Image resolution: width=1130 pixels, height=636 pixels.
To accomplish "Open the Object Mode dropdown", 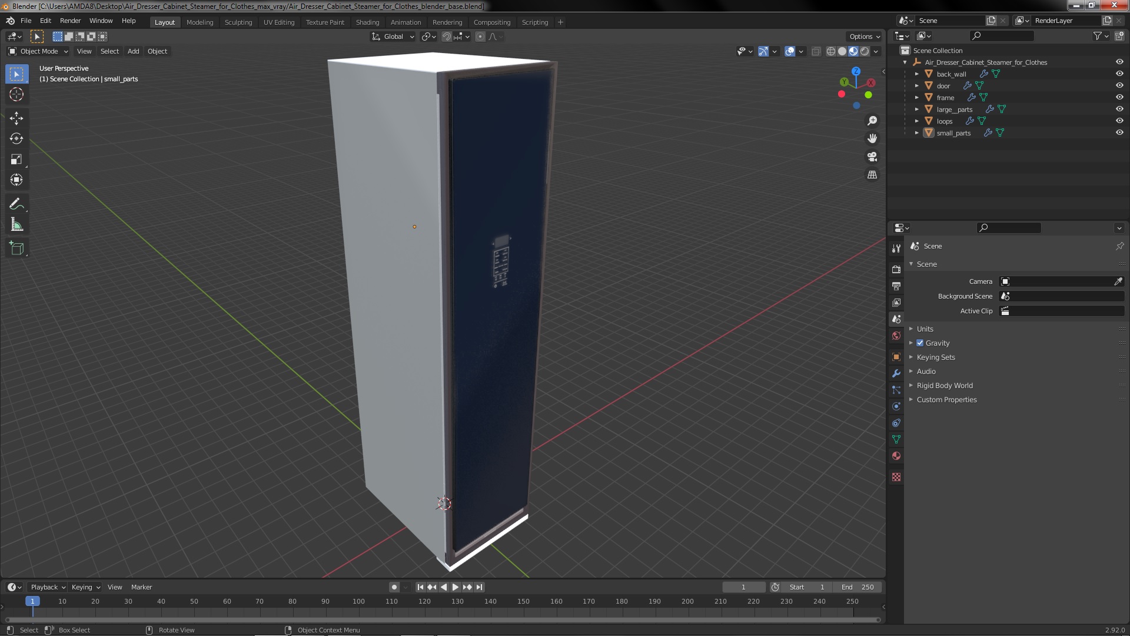I will [38, 51].
